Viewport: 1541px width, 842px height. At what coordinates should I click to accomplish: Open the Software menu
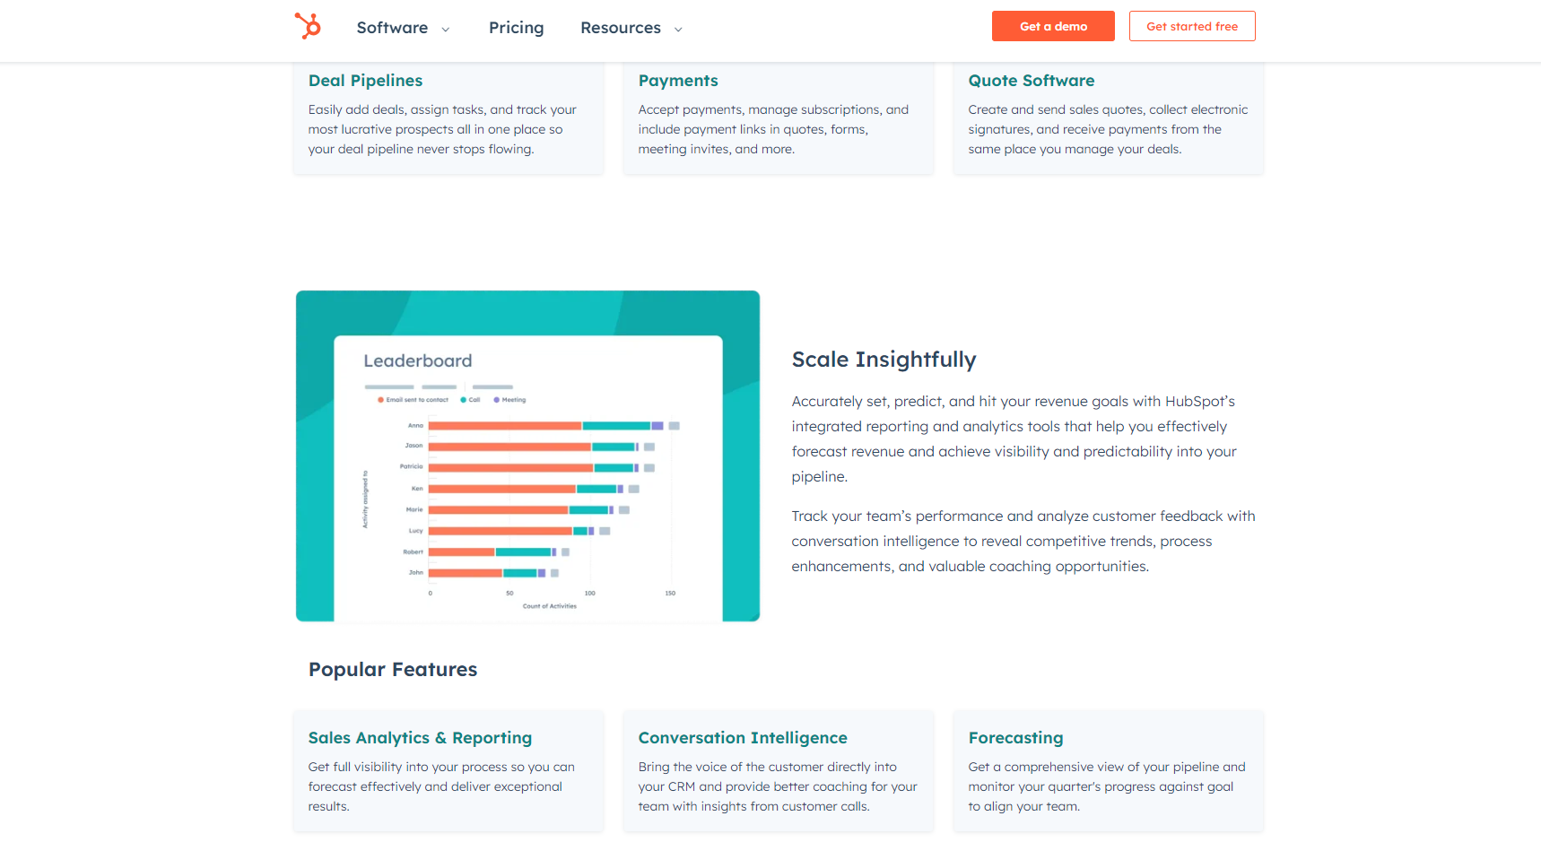pyautogui.click(x=392, y=28)
